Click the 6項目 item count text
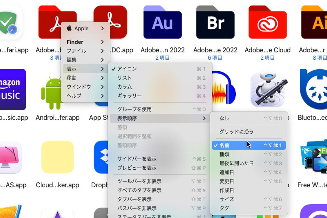327x218 pixels. [x=215, y=58]
